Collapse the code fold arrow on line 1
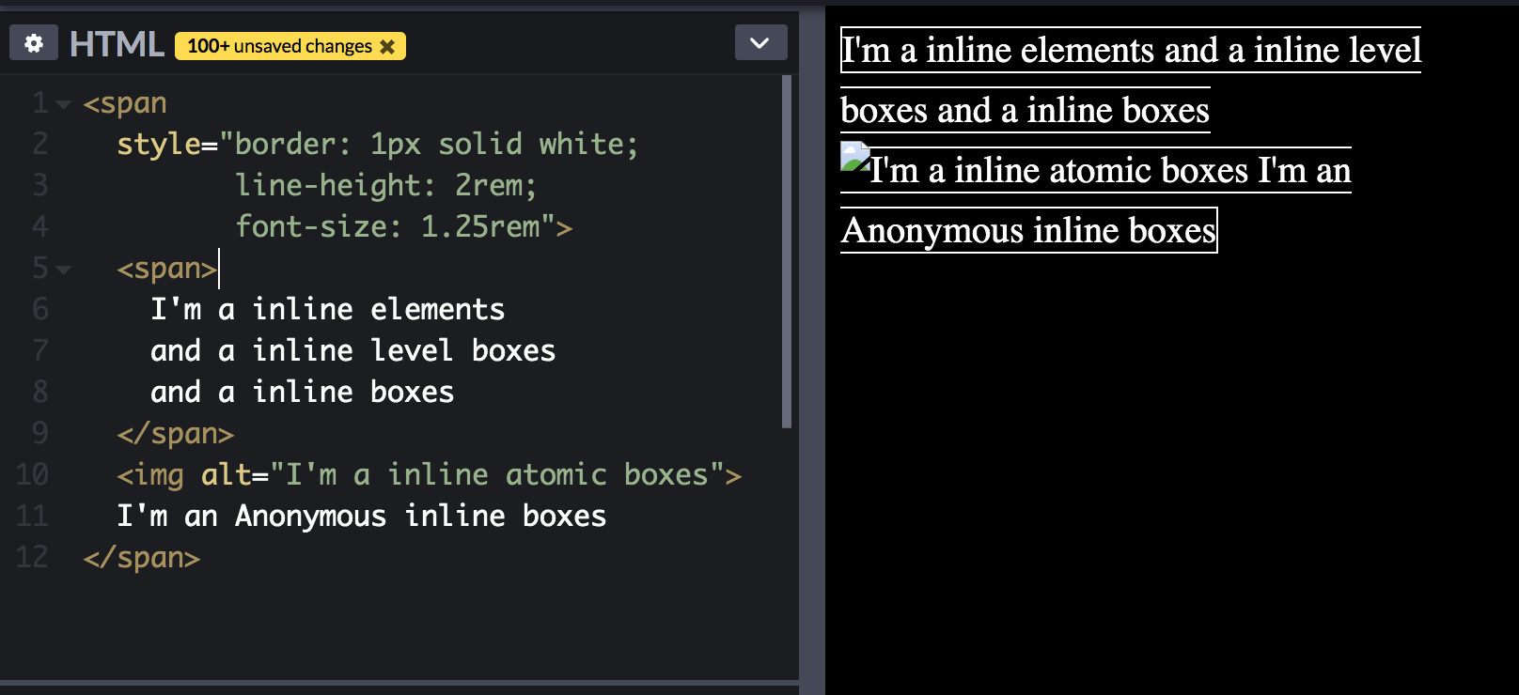1519x695 pixels. [x=64, y=104]
